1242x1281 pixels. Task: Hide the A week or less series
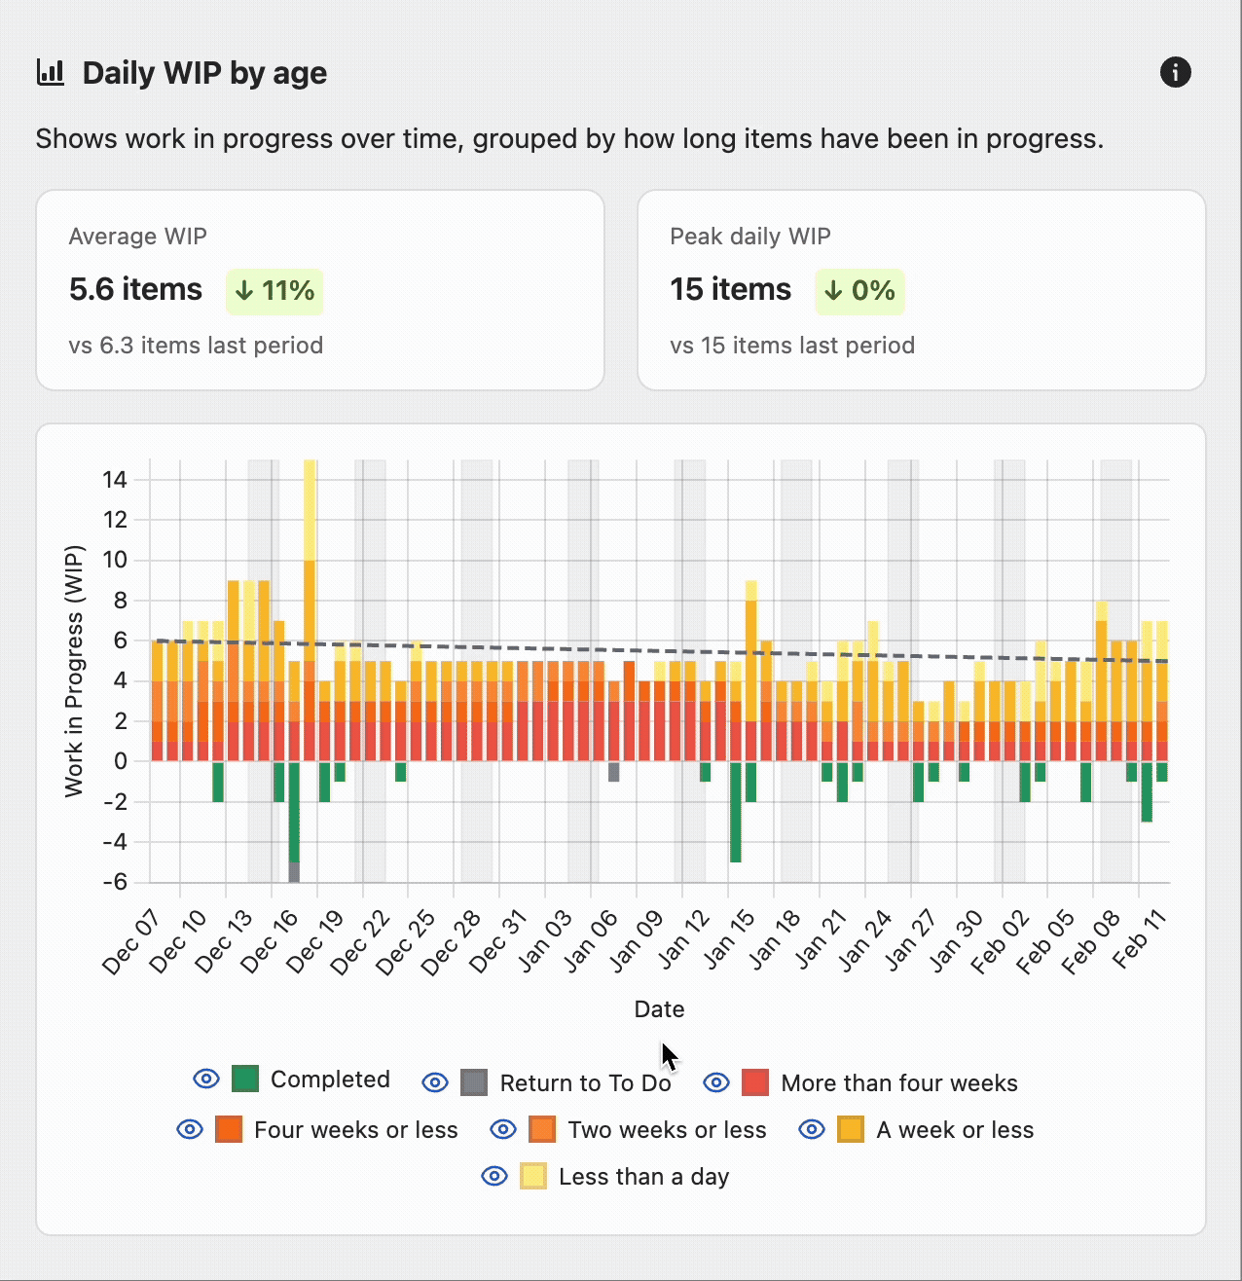click(812, 1129)
